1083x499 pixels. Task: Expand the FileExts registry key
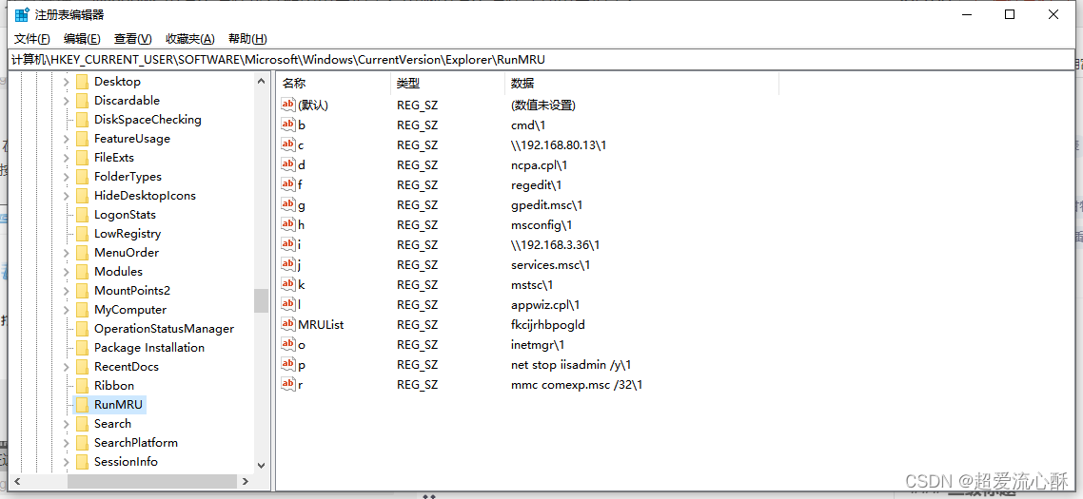pyautogui.click(x=67, y=158)
